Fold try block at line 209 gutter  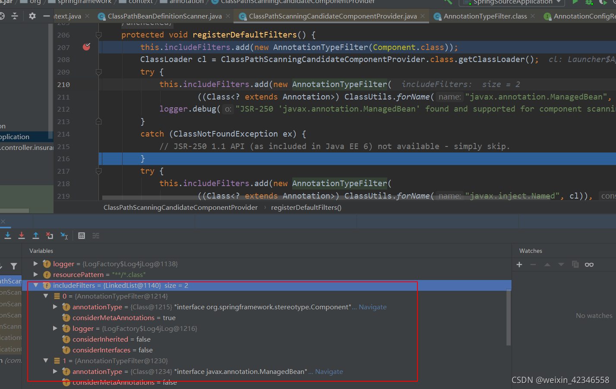(98, 72)
